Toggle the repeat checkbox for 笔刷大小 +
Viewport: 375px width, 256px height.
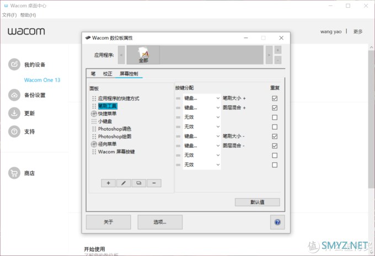click(275, 98)
